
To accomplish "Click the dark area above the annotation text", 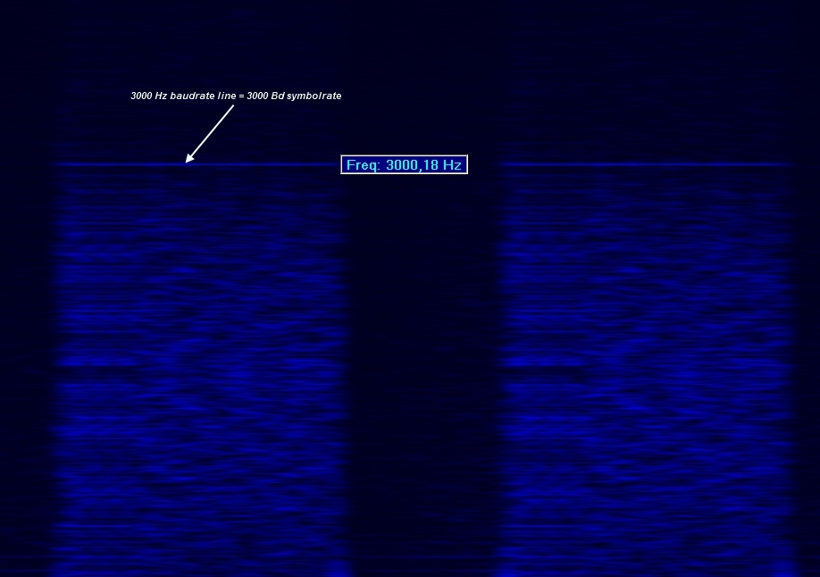I will [x=236, y=45].
